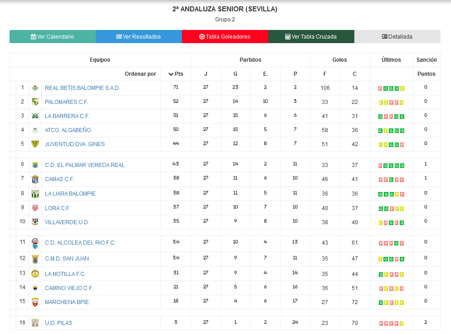Screen dimensions: 451x334
Task: Sort by the F goals column header
Action: tap(325, 74)
